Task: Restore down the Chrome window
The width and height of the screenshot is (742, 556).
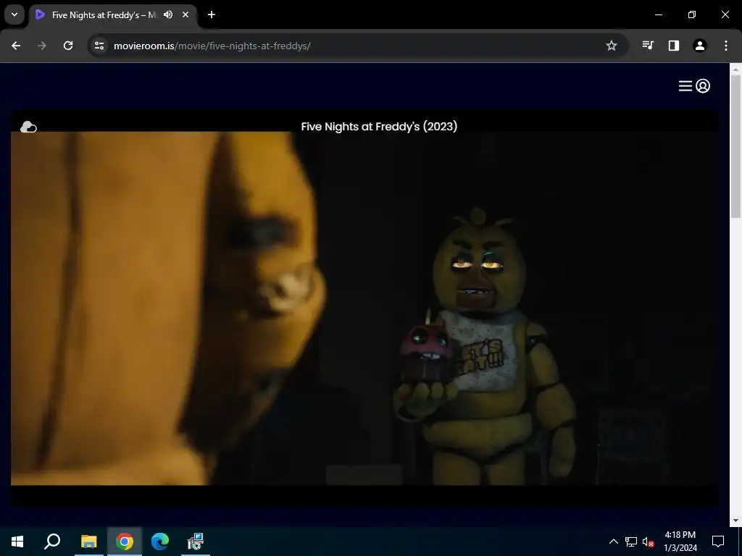Action: pyautogui.click(x=692, y=14)
